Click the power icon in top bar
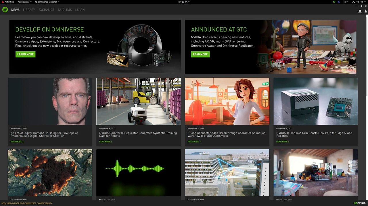Image resolution: width=368 pixels, height=206 pixels. coord(362,2)
